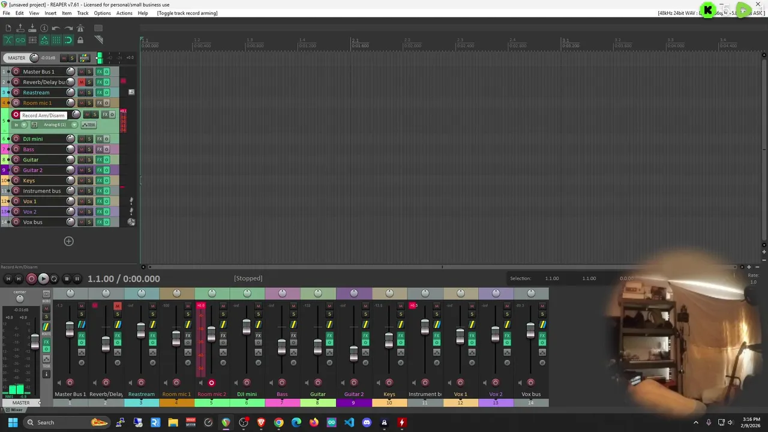Open FX on mixer master strip

tap(46, 342)
